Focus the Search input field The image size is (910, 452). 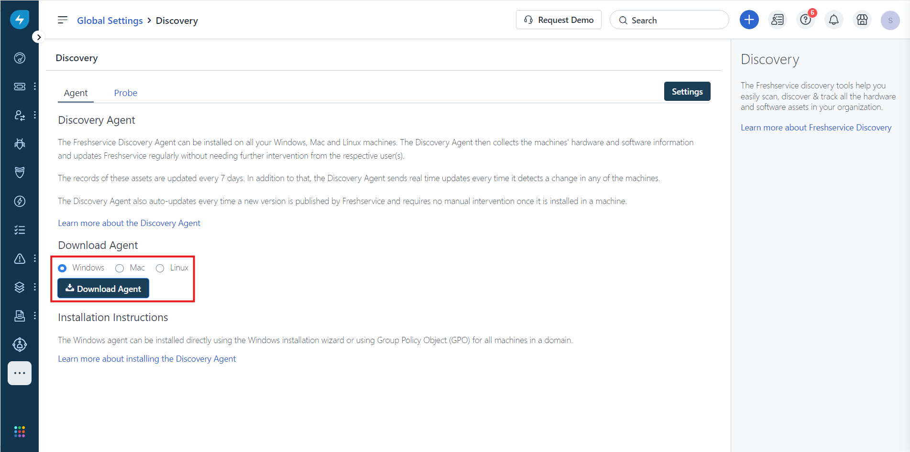669,20
